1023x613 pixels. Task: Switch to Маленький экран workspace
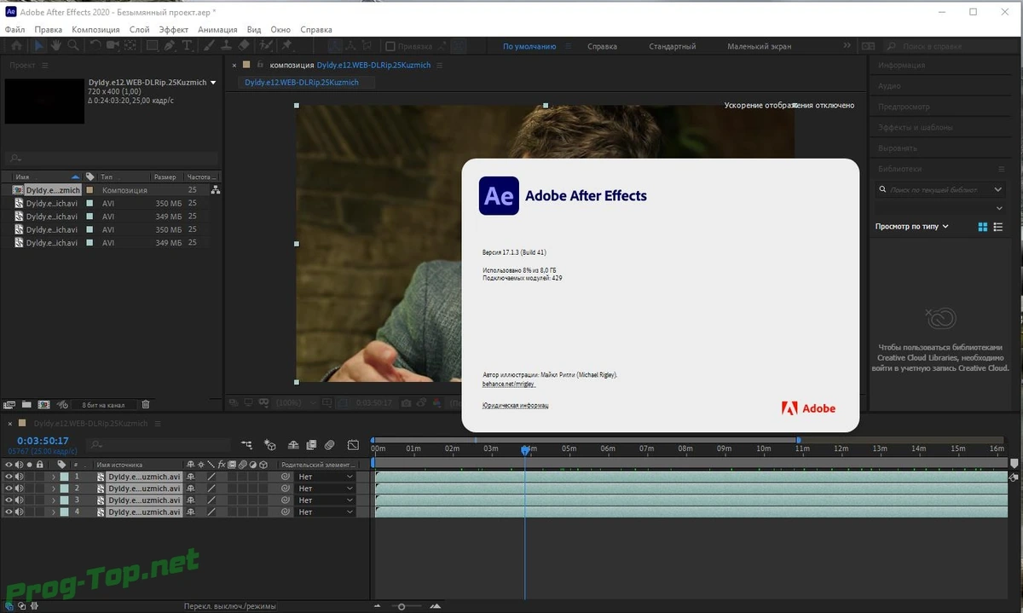pos(759,47)
